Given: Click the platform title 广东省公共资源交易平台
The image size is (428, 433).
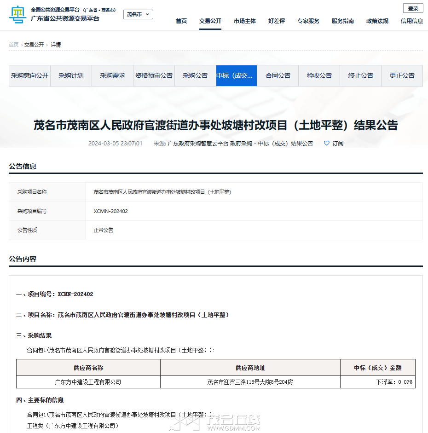Looking at the screenshot, I should point(65,18).
